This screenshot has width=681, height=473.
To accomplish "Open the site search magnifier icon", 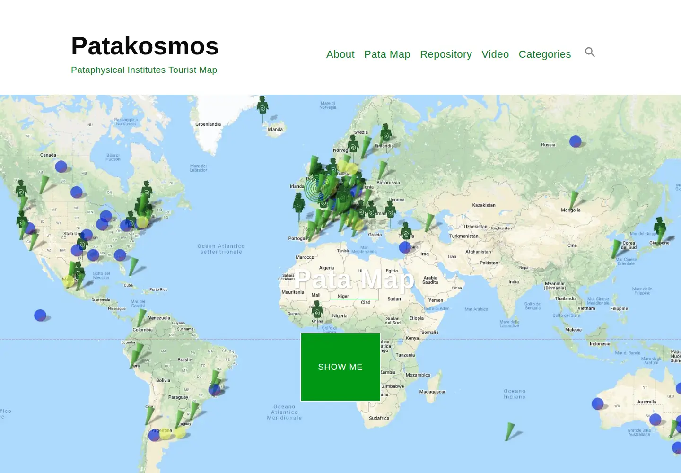I will pos(590,52).
